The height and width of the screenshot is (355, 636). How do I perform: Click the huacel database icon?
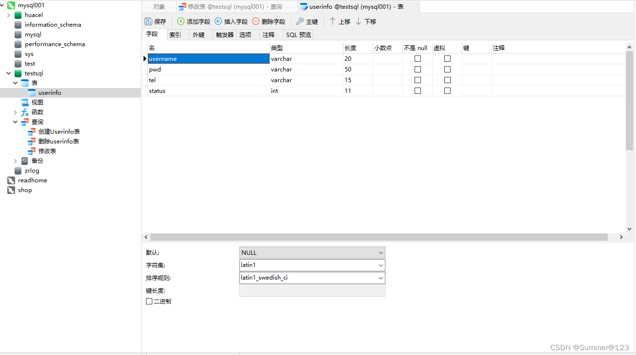(x=18, y=15)
